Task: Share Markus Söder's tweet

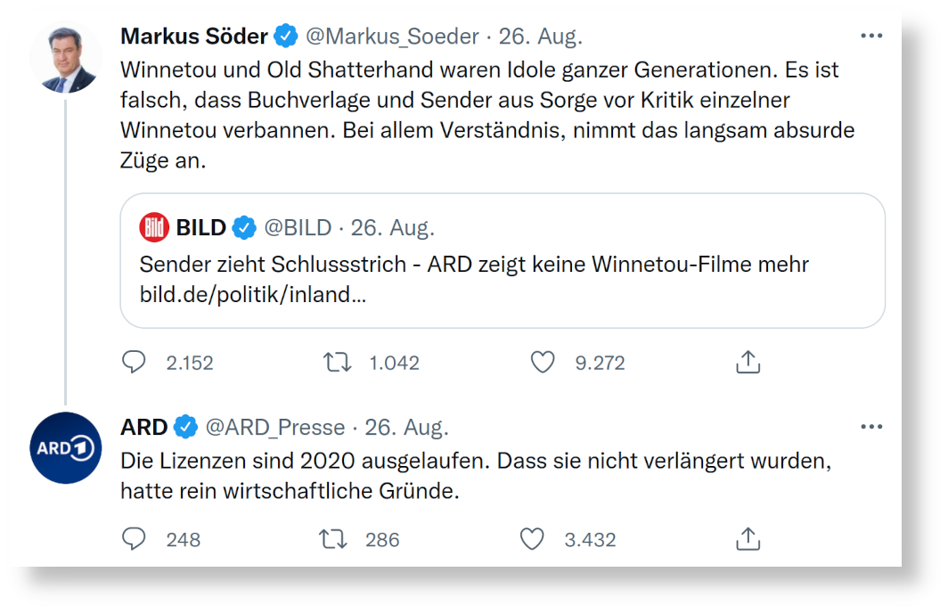Action: pyautogui.click(x=748, y=362)
